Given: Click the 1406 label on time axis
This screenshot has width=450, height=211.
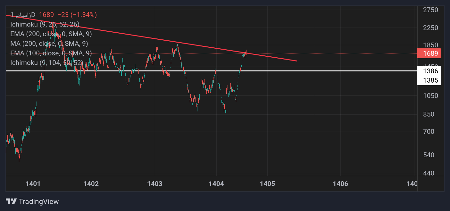Looking at the screenshot, I should pos(340,184).
